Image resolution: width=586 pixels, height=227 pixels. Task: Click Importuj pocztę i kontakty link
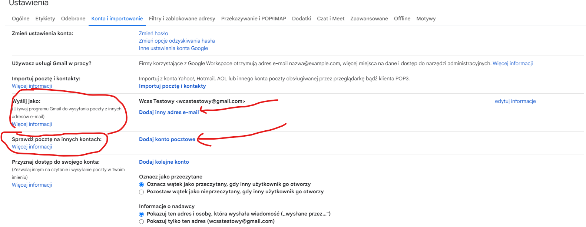[172, 86]
